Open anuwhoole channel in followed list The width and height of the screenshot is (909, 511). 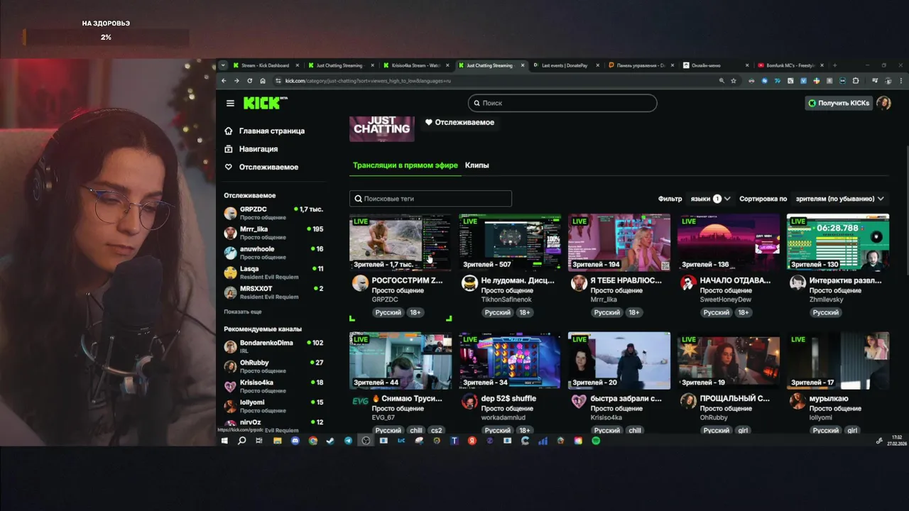[273, 253]
